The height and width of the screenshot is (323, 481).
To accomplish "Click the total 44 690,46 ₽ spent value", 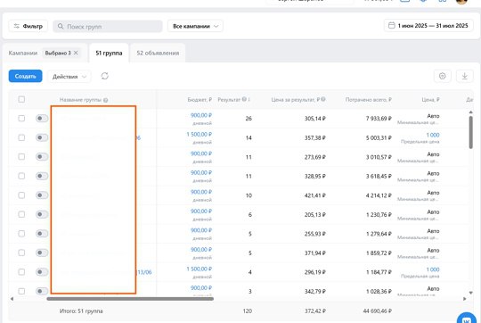I will coord(378,311).
